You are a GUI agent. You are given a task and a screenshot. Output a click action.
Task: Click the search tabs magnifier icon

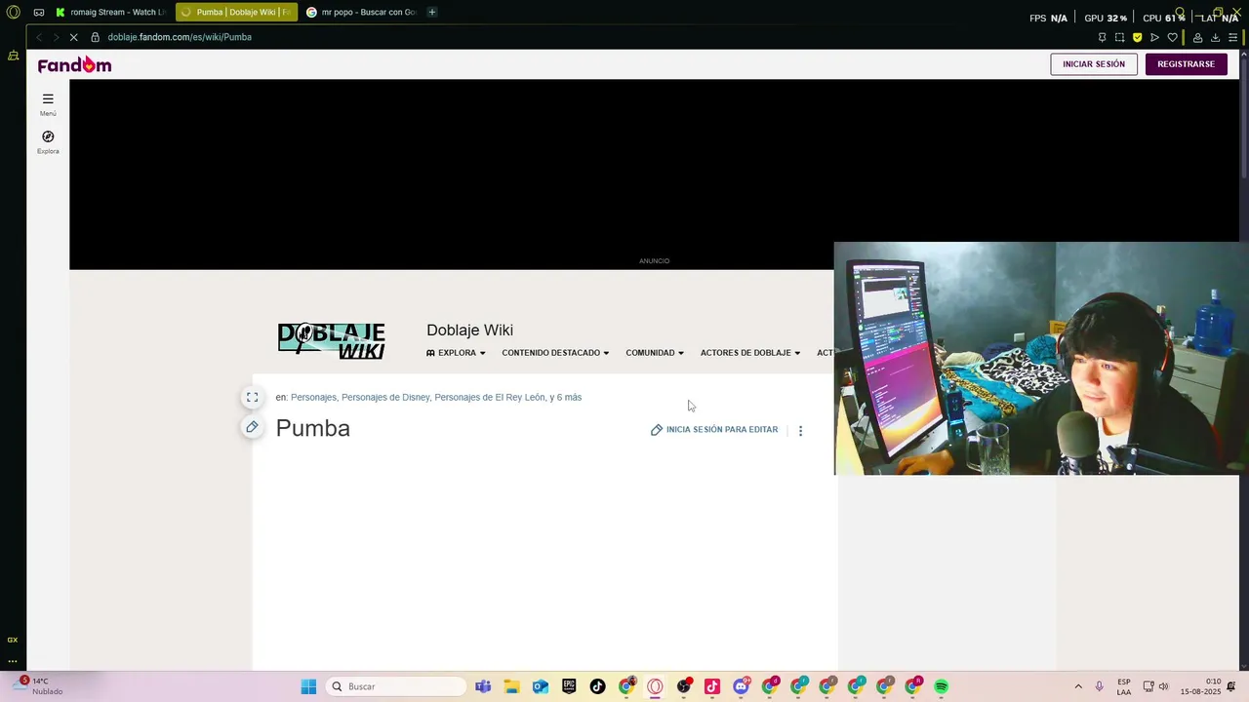(1180, 13)
